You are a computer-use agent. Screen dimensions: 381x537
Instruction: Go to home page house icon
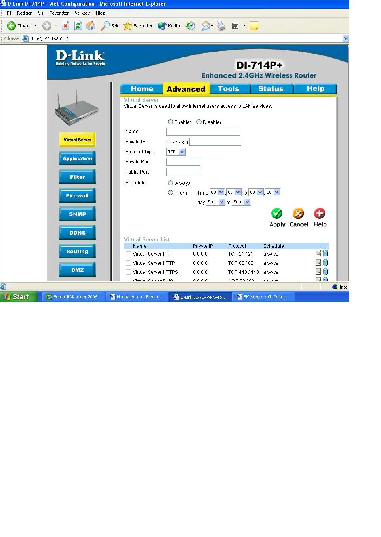tap(91, 26)
